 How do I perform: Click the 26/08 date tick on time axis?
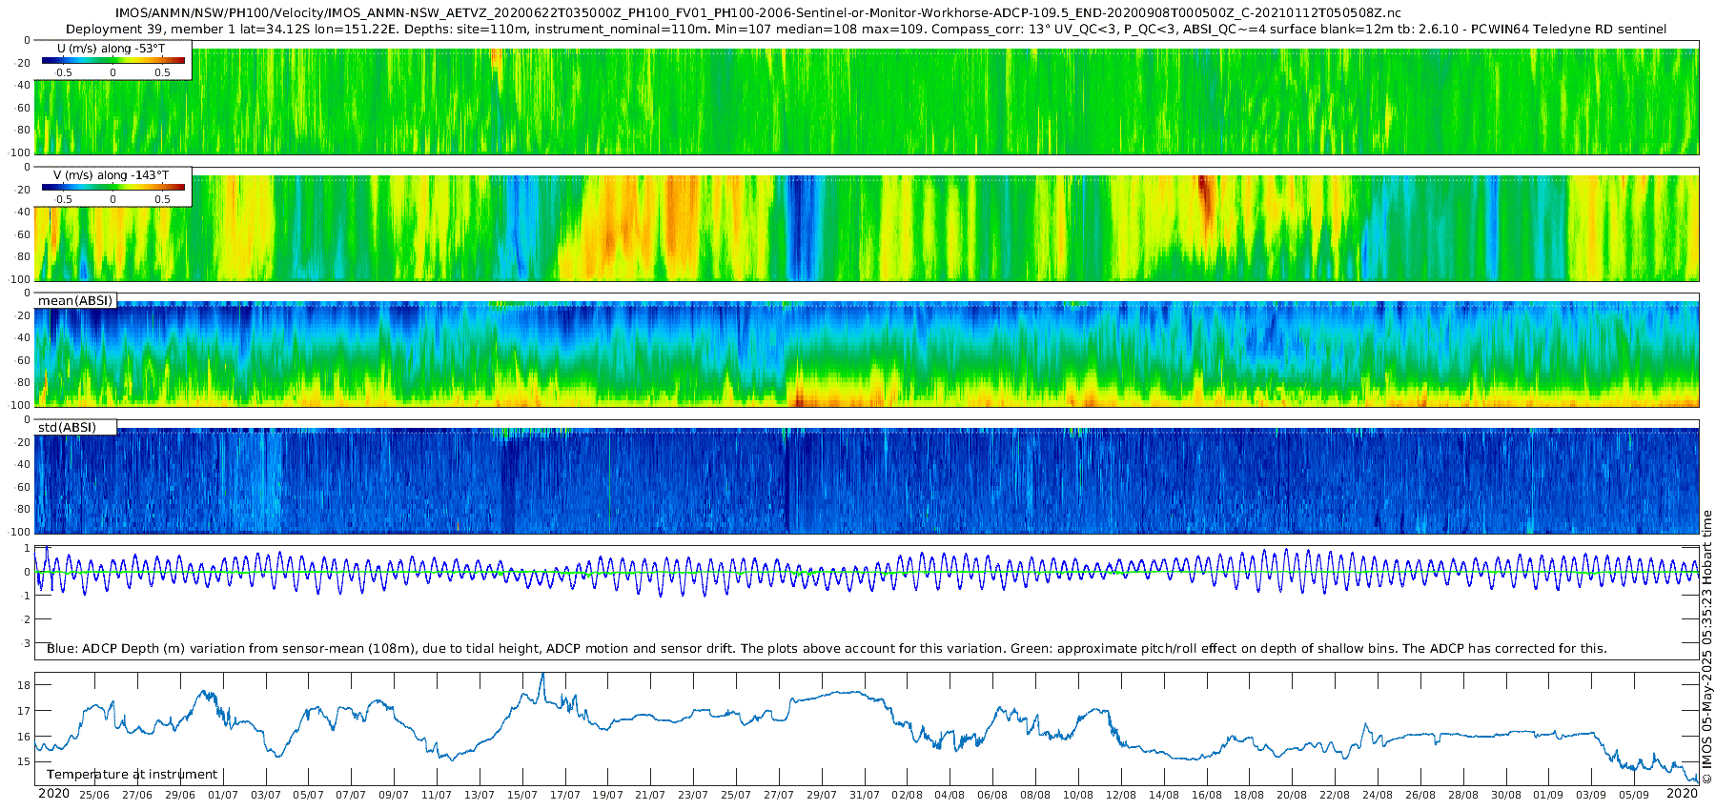pyautogui.click(x=1420, y=795)
